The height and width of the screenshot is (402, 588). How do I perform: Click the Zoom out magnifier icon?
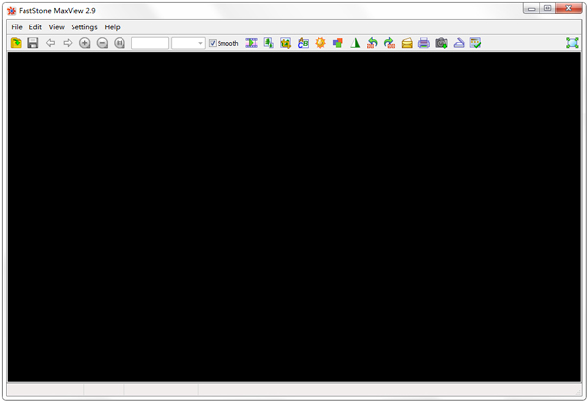pyautogui.click(x=102, y=43)
